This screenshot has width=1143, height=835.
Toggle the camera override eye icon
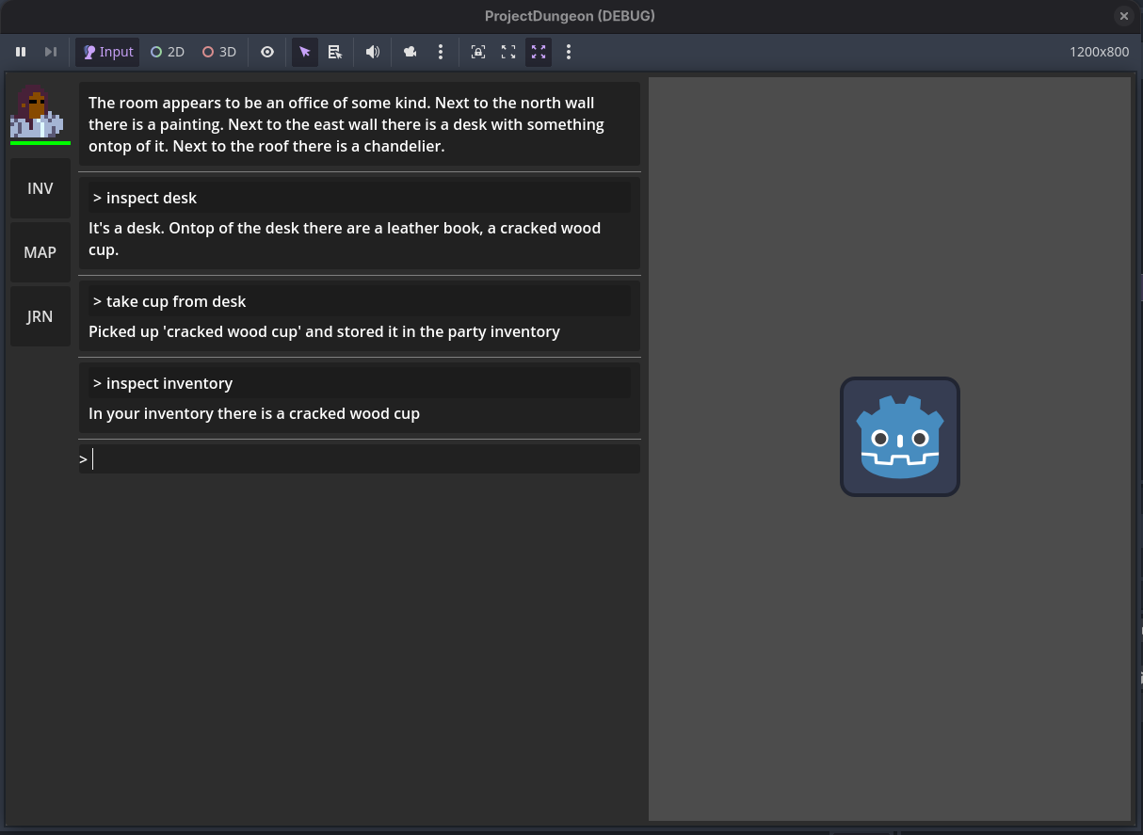pos(266,52)
